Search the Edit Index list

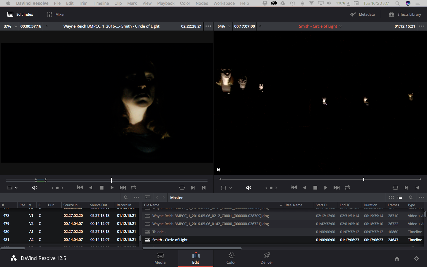point(126,197)
